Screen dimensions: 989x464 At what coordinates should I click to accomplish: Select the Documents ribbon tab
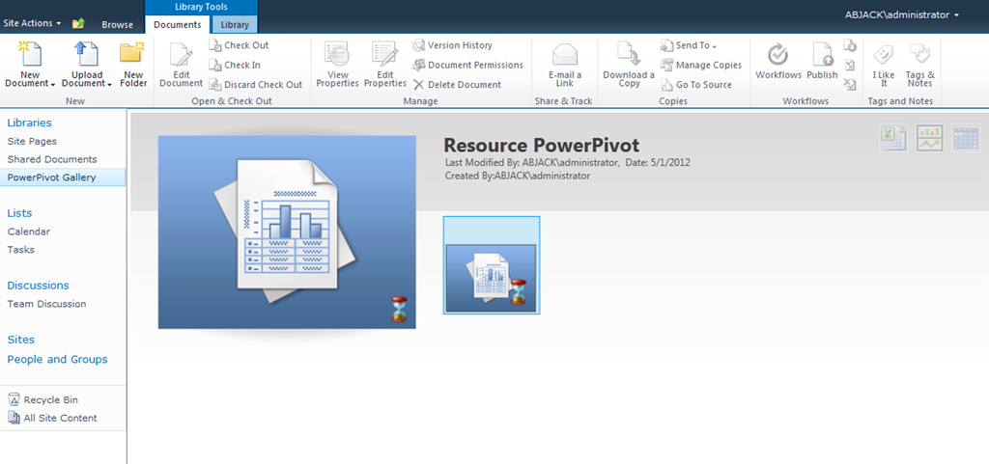click(x=178, y=24)
